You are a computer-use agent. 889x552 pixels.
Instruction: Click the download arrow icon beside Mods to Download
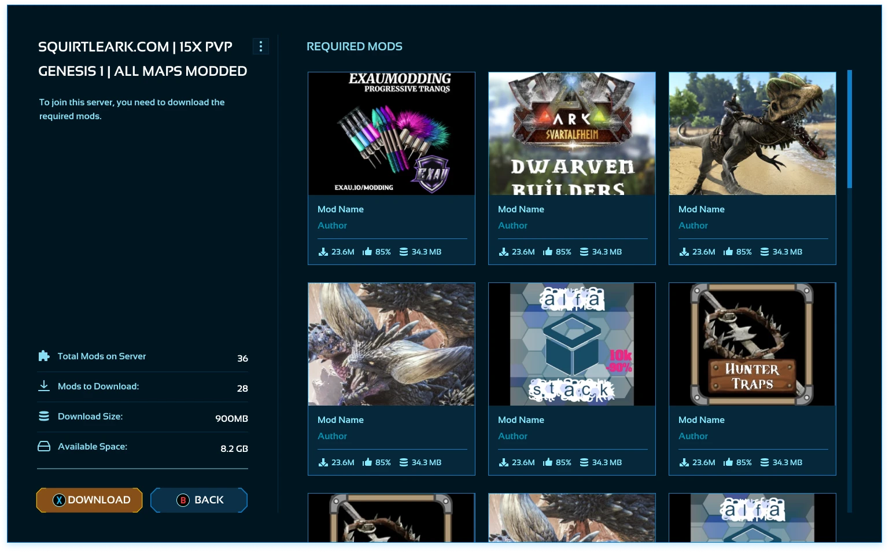(x=44, y=386)
